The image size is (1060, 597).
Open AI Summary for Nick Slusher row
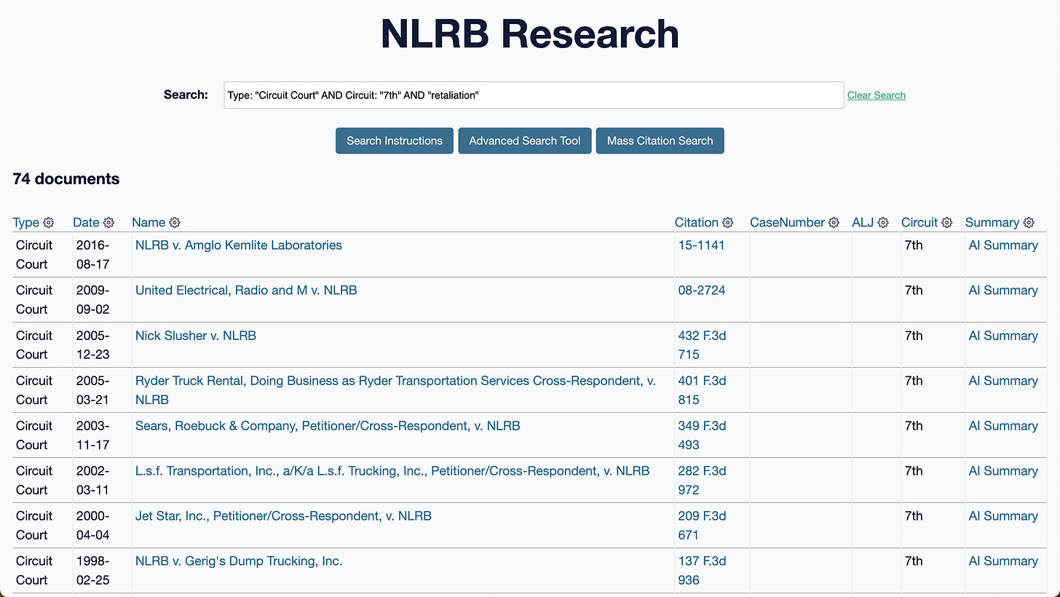(x=1003, y=336)
